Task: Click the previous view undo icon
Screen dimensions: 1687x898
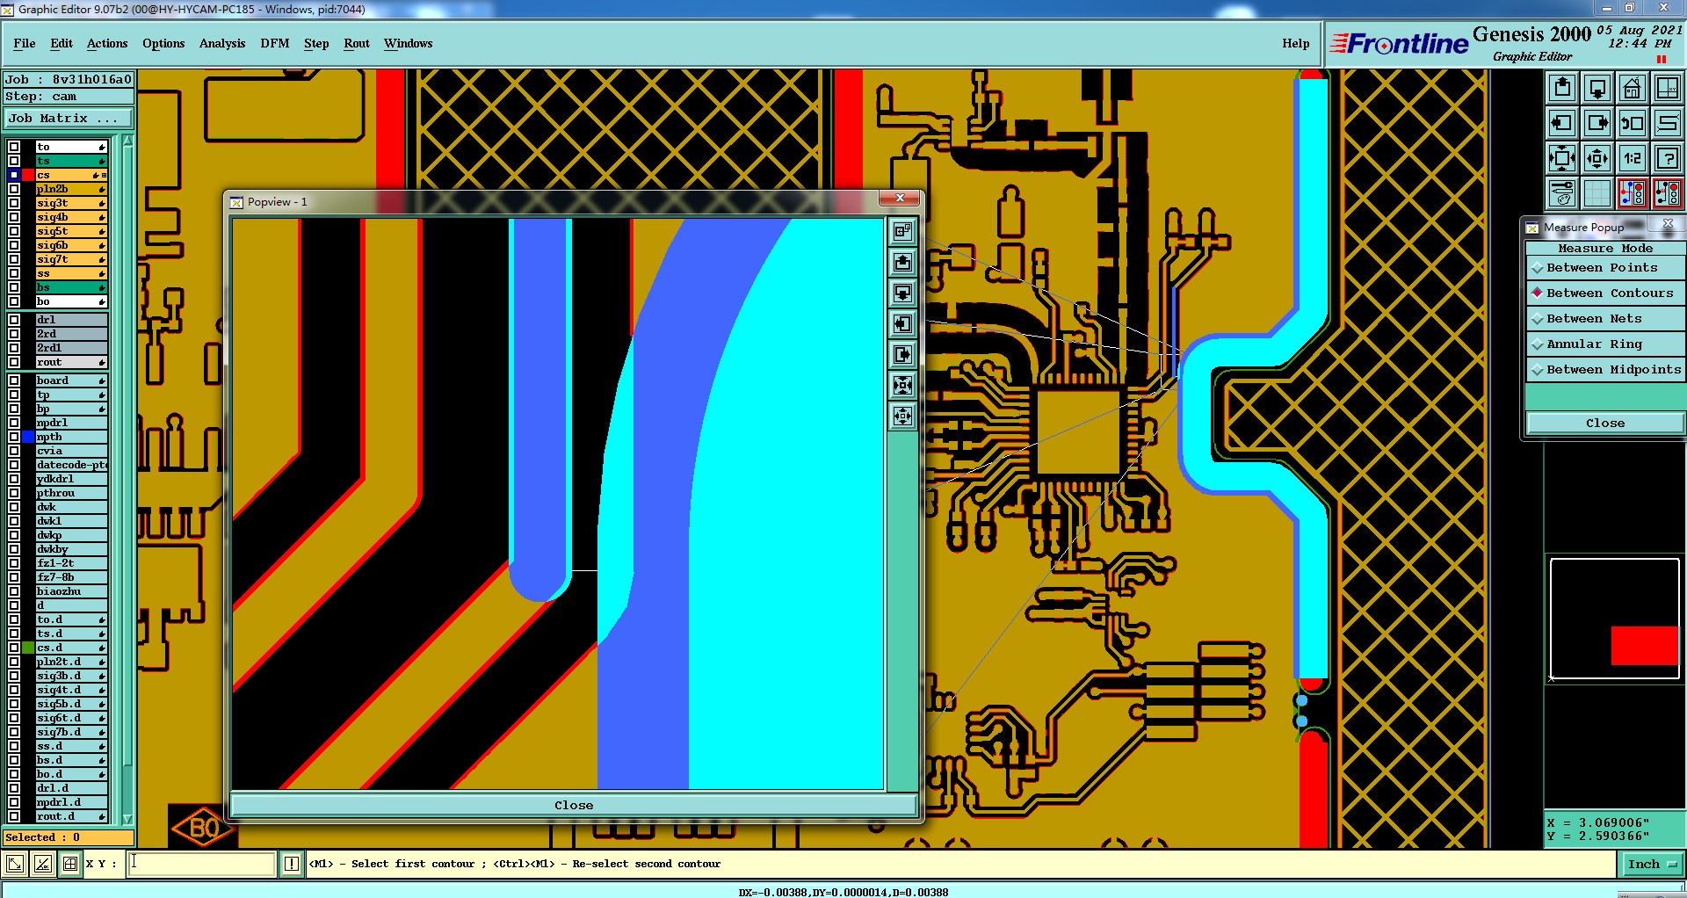Action: pos(1633,123)
